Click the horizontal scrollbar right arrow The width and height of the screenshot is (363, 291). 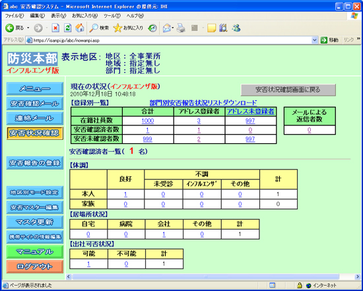click(358, 276)
